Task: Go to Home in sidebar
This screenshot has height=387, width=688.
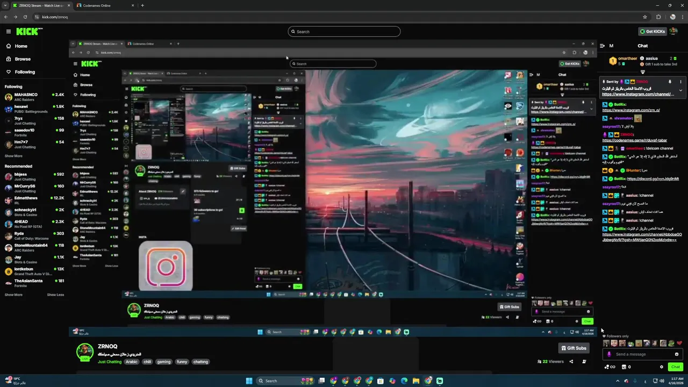Action: 21,46
